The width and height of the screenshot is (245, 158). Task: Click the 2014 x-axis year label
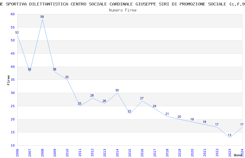point(117,153)
